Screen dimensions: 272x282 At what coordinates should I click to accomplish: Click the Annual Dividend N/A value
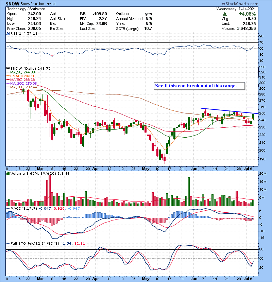pyautogui.click(x=149, y=19)
